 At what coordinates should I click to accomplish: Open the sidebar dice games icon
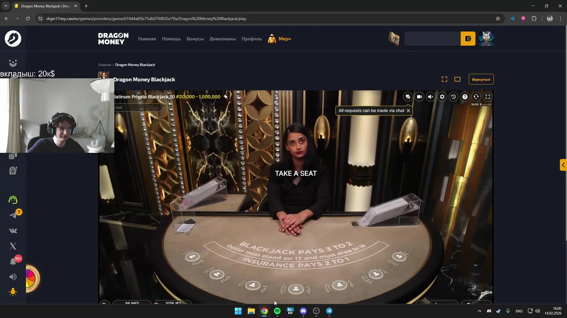(x=13, y=156)
